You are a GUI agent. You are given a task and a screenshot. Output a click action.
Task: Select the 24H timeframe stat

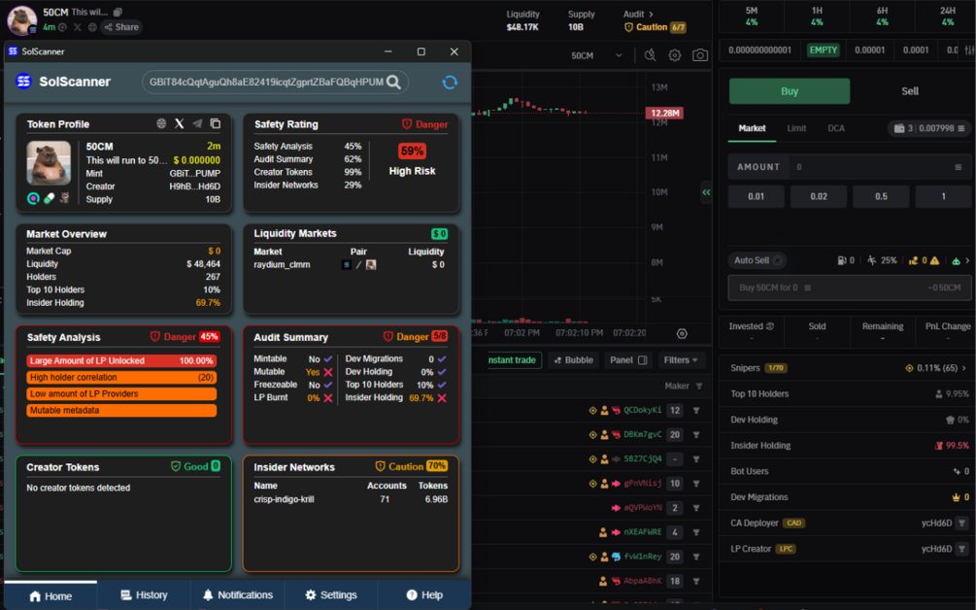coord(948,17)
